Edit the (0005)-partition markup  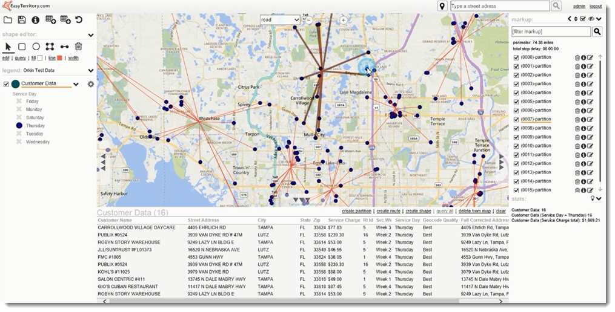tap(590, 102)
